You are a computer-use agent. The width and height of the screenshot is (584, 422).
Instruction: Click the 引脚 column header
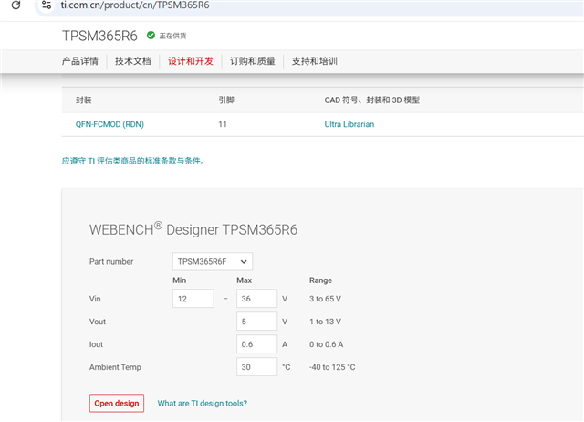(226, 100)
